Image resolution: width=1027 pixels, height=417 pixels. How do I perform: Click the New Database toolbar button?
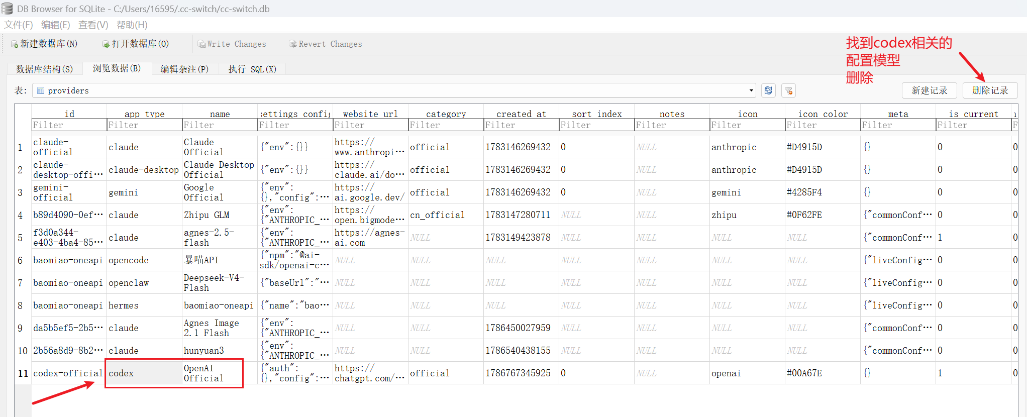[x=44, y=44]
